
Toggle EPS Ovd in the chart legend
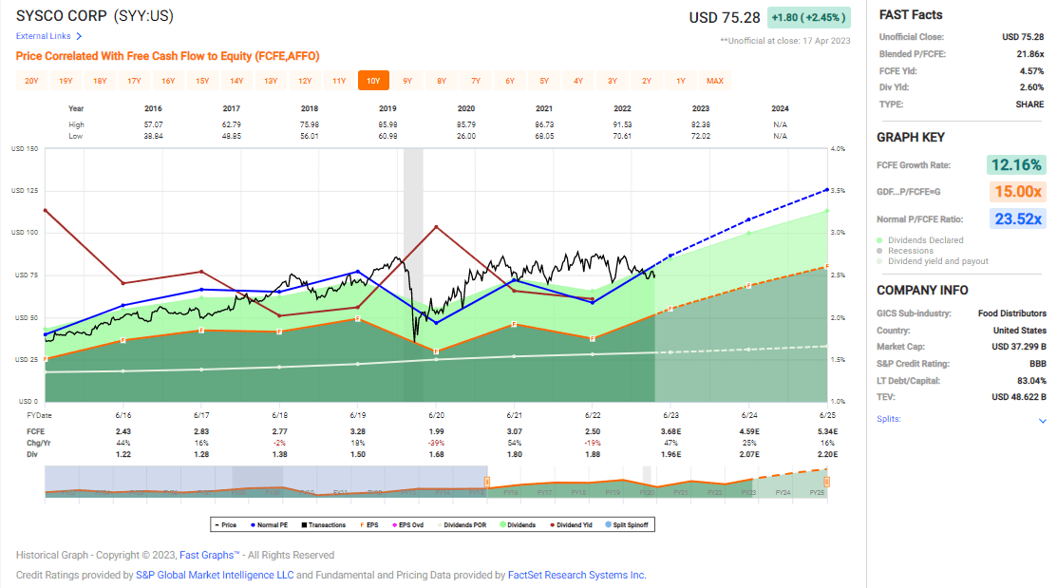[x=410, y=523]
